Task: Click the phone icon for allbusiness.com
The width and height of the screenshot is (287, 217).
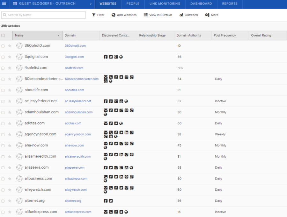Action: [x=106, y=177]
